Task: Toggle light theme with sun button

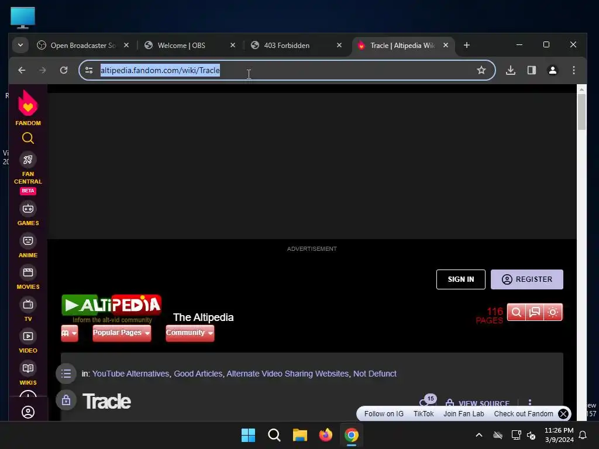Action: pyautogui.click(x=553, y=312)
